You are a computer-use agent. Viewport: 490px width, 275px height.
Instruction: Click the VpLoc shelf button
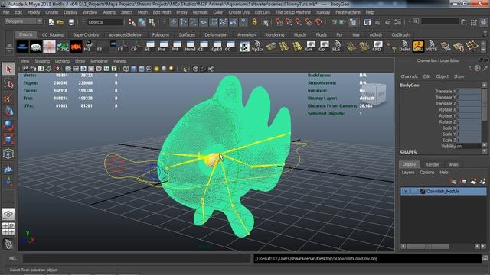pyautogui.click(x=257, y=46)
